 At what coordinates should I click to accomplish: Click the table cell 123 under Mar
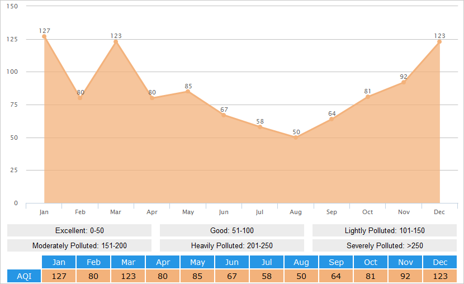tap(128, 276)
